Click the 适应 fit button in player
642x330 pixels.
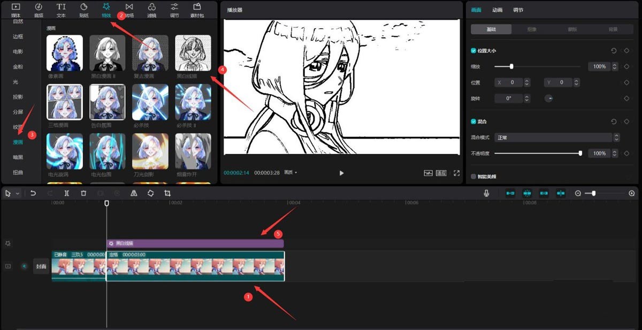point(441,173)
